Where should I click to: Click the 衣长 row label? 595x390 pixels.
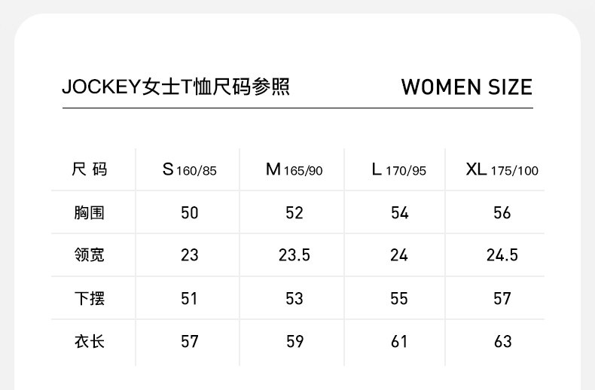(90, 342)
